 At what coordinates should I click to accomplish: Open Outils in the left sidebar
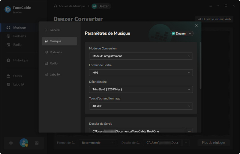tap(17, 76)
